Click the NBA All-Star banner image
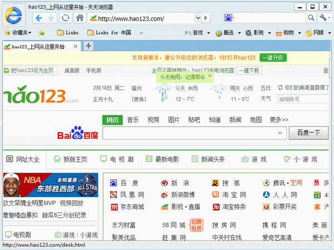Viewport: 334px width, 250px height. (51, 185)
